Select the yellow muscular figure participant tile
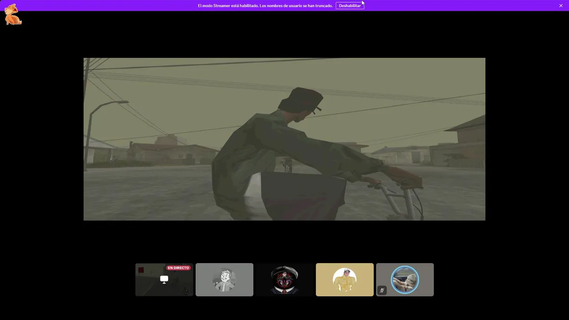The width and height of the screenshot is (569, 320). pos(345,280)
